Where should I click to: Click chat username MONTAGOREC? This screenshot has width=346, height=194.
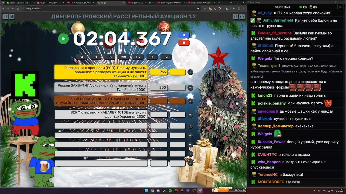click(x=271, y=182)
